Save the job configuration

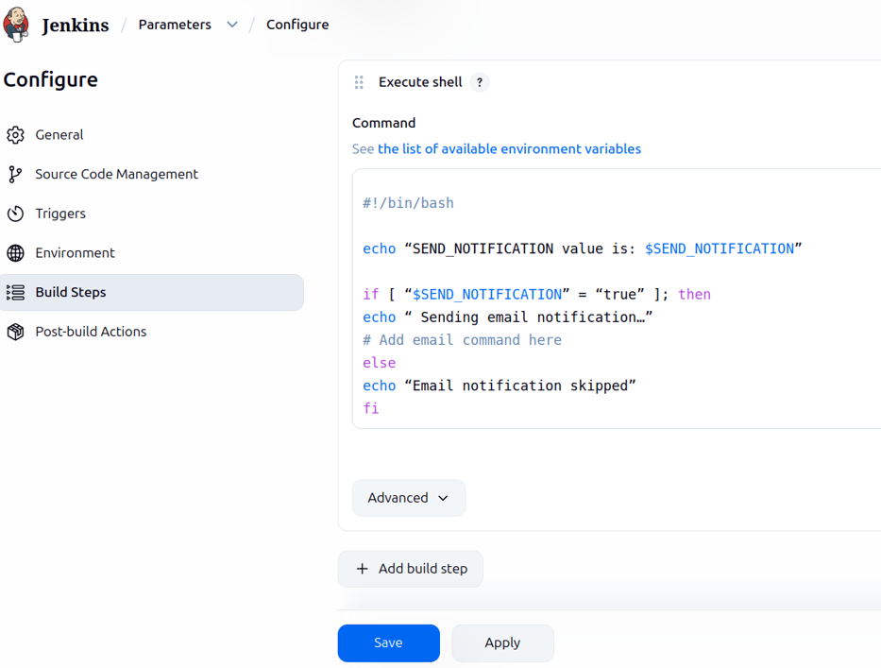pyautogui.click(x=388, y=642)
